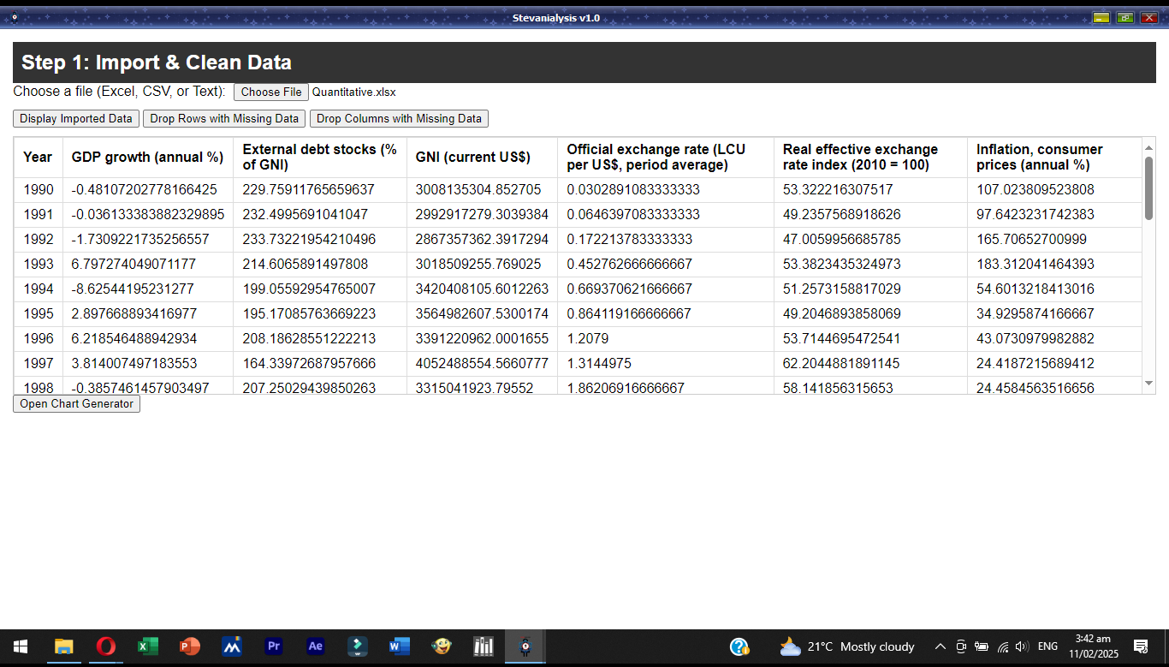Select exchange rate index value 62.2044881891145
This screenshot has height=667, width=1169.
tap(870, 363)
